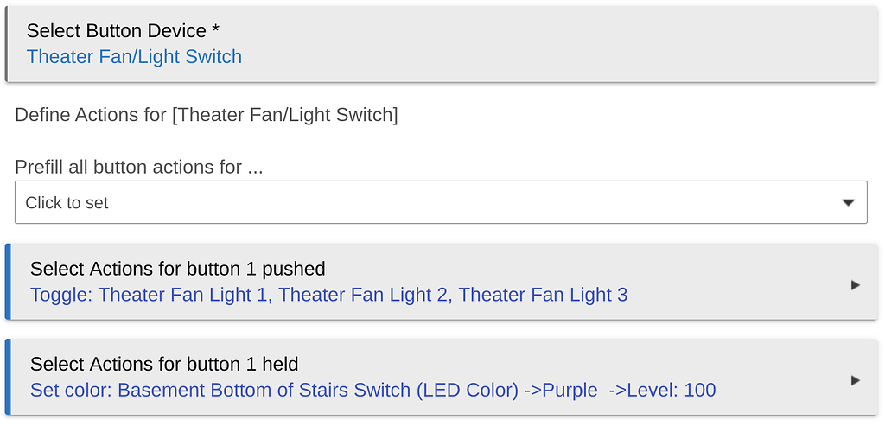Open 'Select Actions for button 1 held'

click(x=164, y=364)
